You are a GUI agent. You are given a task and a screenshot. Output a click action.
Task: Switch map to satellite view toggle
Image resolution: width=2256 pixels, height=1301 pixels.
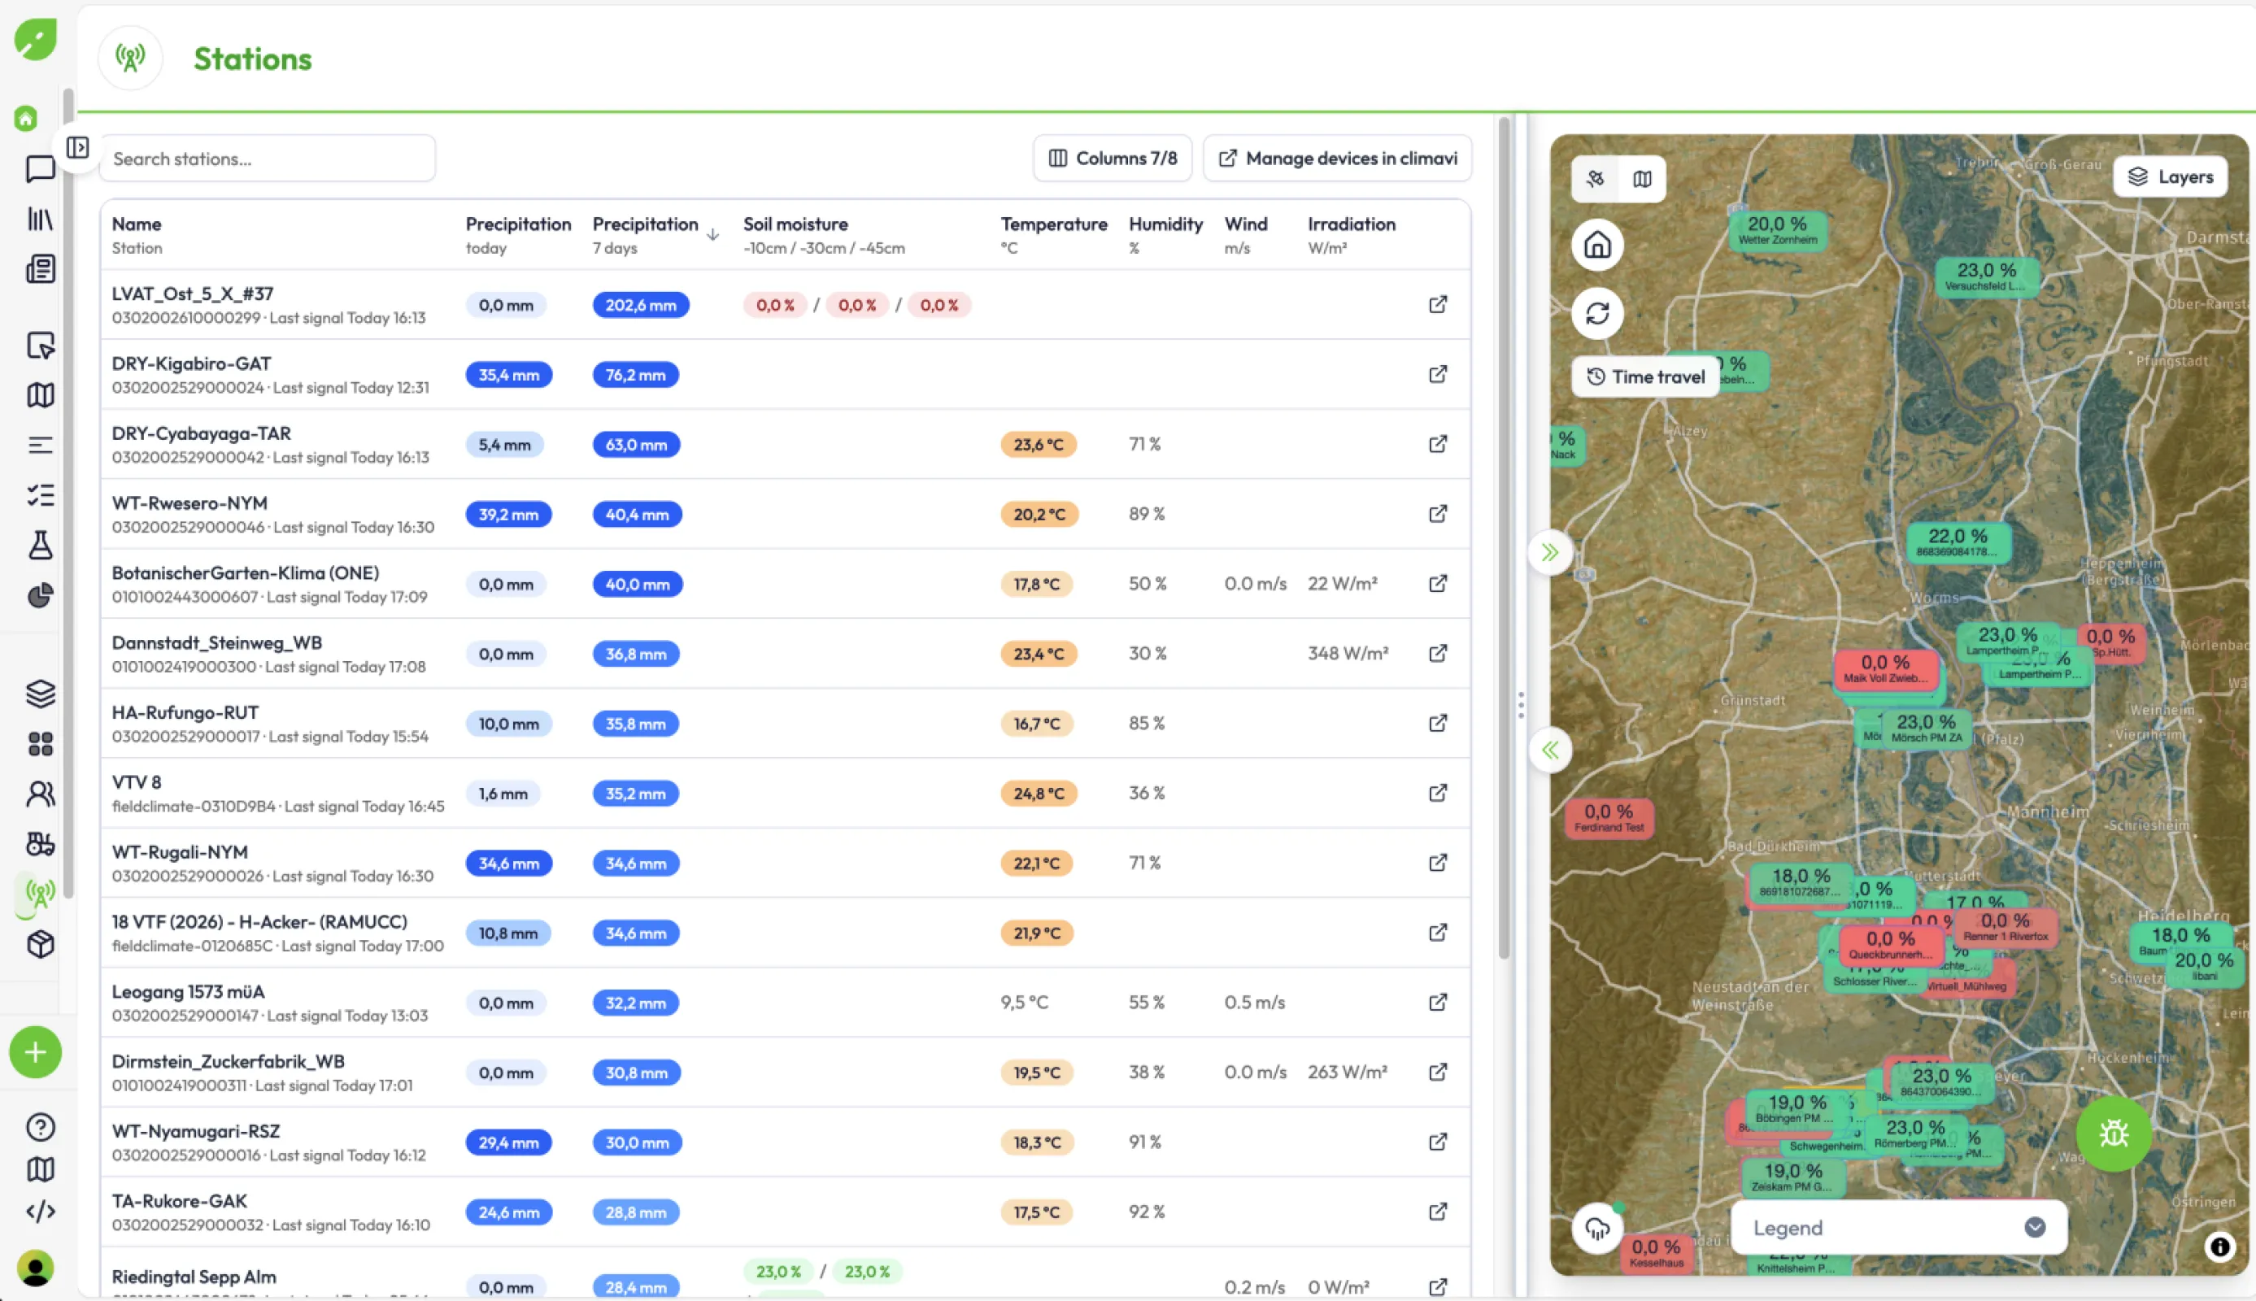[1596, 179]
